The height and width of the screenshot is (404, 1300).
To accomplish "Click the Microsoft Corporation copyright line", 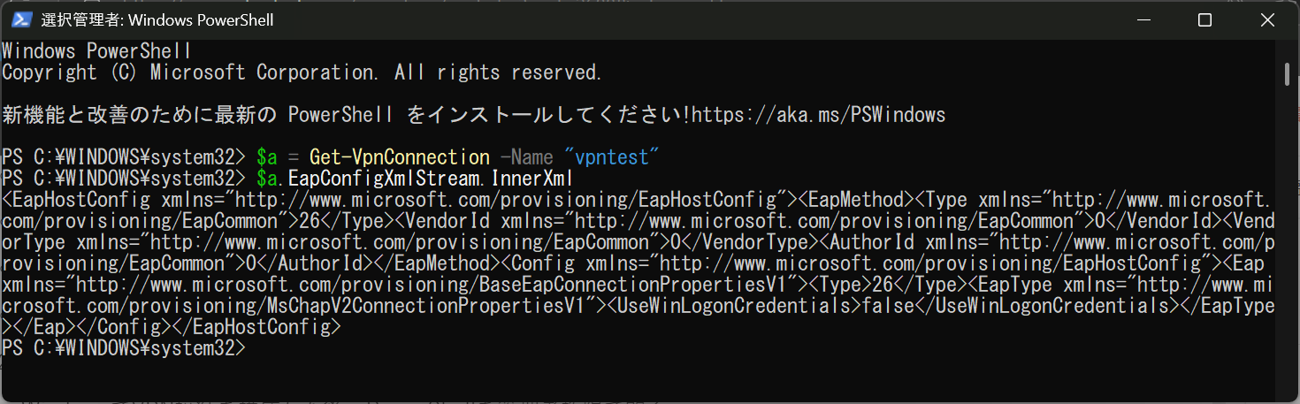I will [302, 72].
